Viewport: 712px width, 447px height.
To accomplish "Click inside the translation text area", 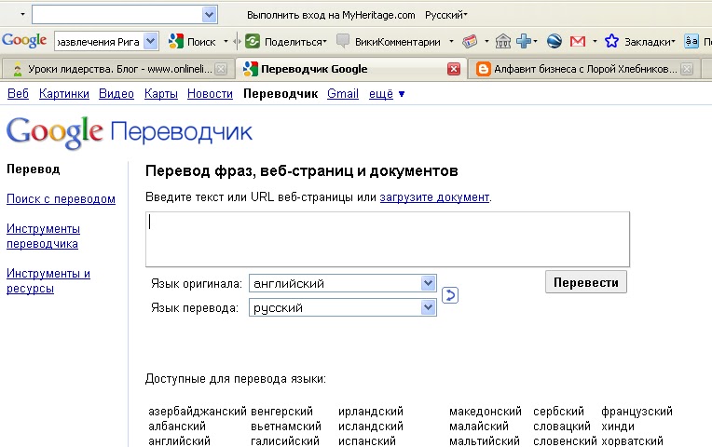I will coord(388,239).
